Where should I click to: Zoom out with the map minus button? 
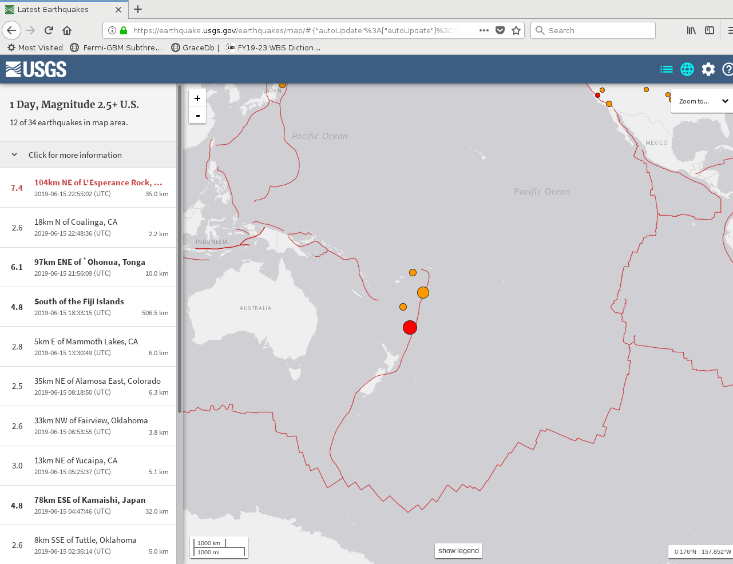click(x=197, y=115)
